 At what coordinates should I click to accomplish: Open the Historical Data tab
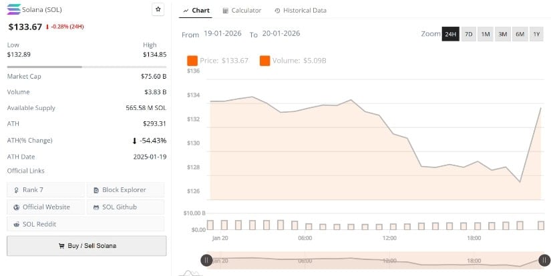[x=300, y=11]
